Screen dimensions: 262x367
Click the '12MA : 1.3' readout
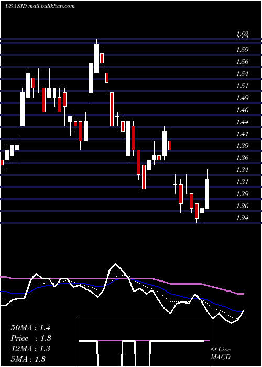coord(30,349)
